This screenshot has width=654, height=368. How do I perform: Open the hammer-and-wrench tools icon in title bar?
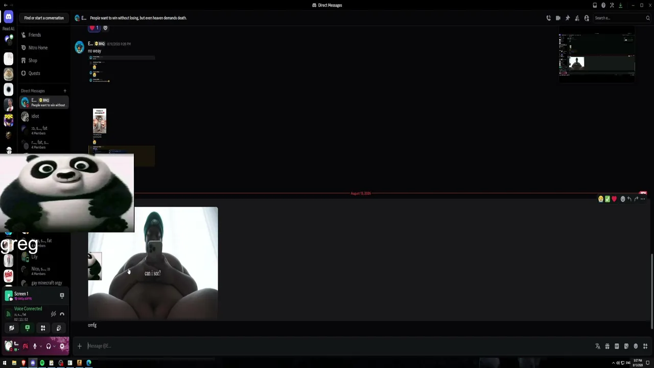point(612,5)
